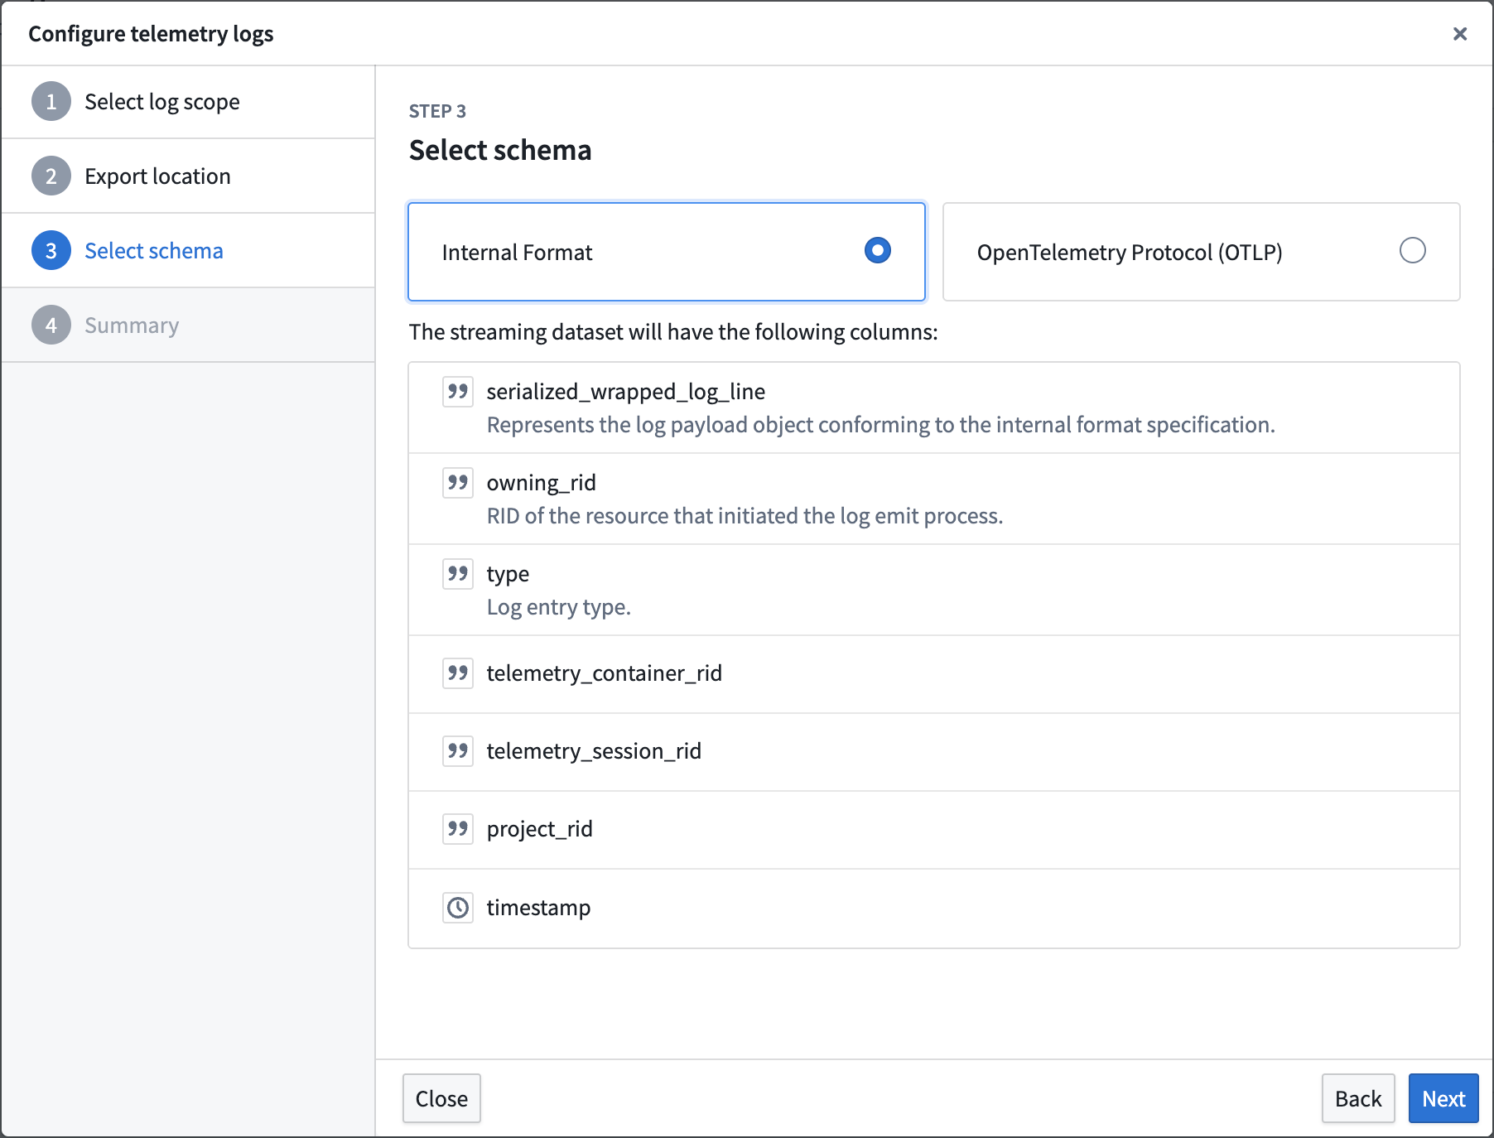Click the Close button
The image size is (1494, 1138).
(441, 1098)
